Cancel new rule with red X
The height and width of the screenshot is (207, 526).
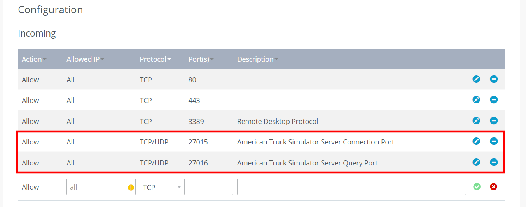coord(494,187)
